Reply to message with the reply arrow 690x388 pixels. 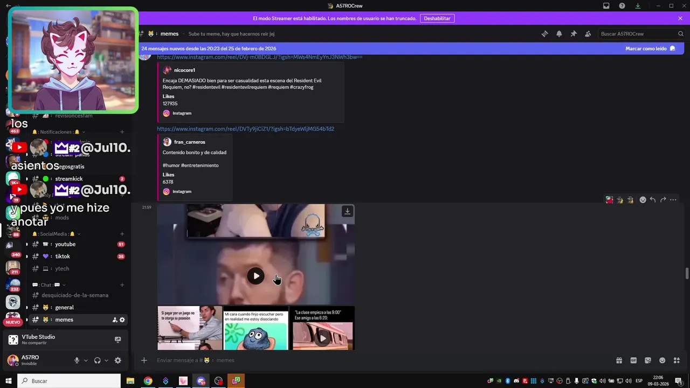[x=653, y=200]
